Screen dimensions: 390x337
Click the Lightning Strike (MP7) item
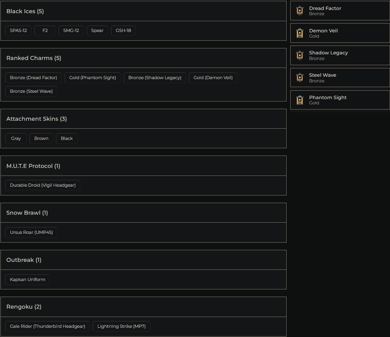[121, 326]
